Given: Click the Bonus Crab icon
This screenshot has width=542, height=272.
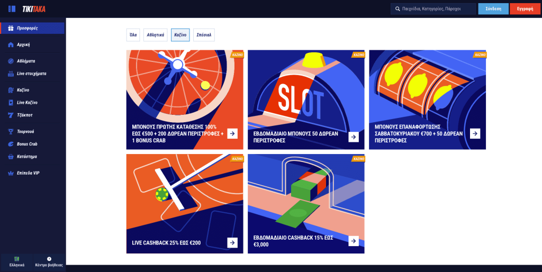Looking at the screenshot, I should (11, 144).
